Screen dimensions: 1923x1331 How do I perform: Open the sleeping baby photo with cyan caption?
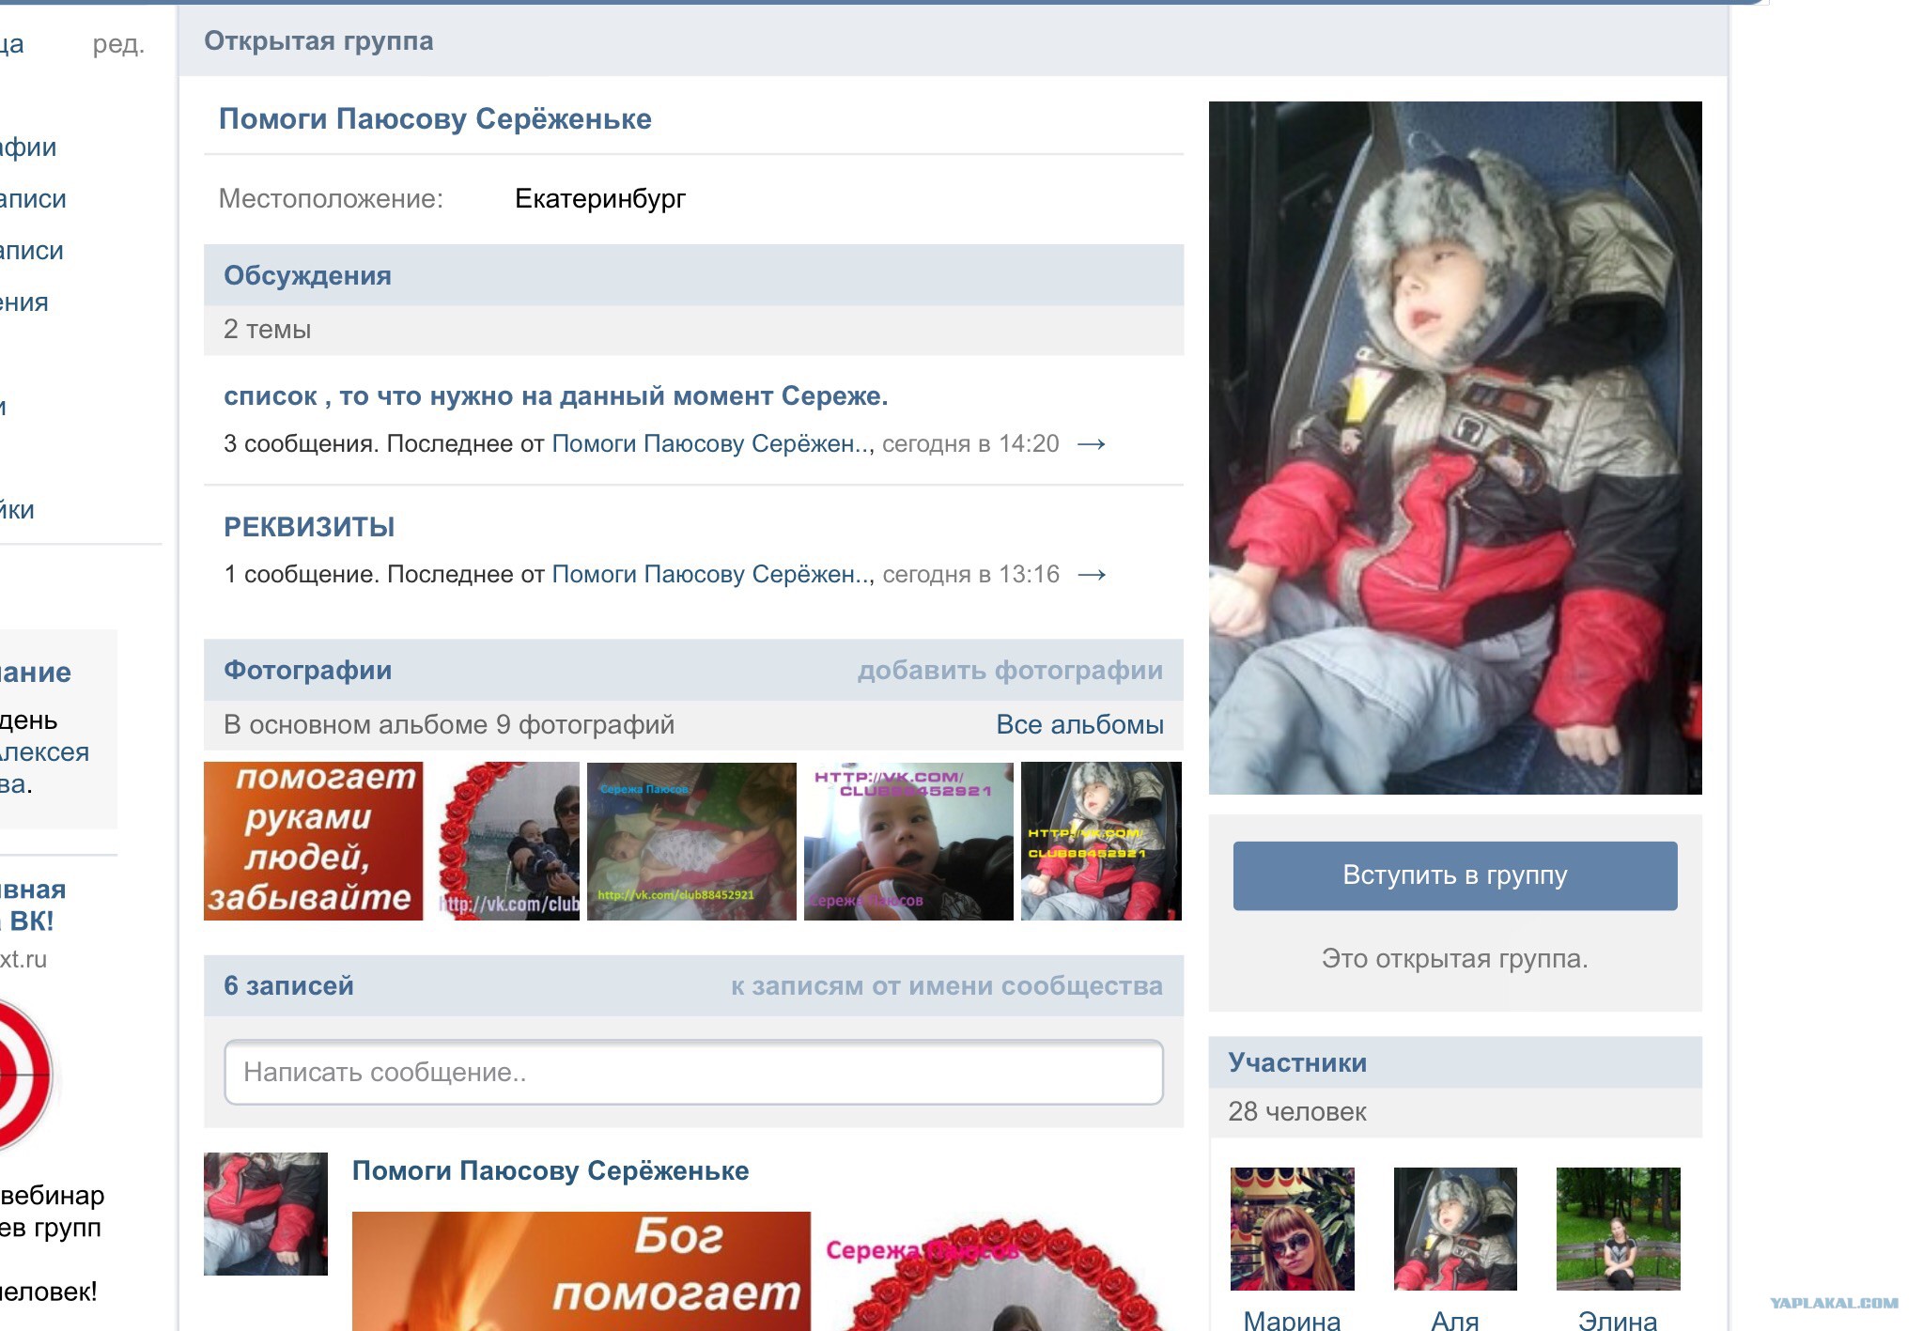pos(691,841)
